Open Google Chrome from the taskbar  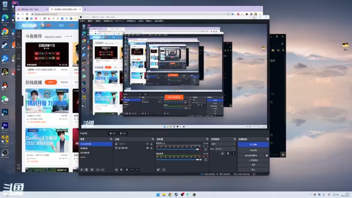point(170,194)
